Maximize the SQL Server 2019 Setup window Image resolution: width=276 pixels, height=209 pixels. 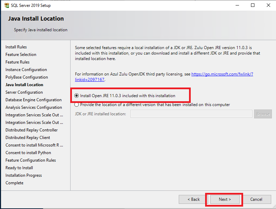pyautogui.click(x=253, y=5)
